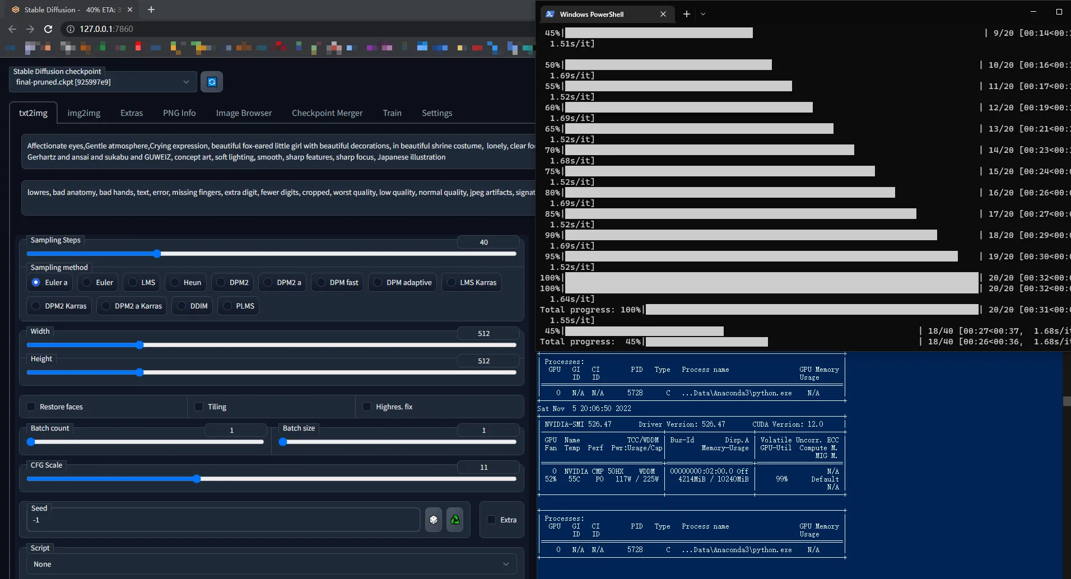Select the DDIM sampling method
This screenshot has width=1071, height=579.
[181, 306]
